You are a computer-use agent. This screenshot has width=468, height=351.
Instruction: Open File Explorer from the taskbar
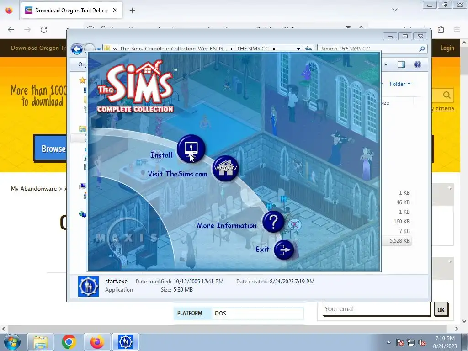tap(41, 342)
